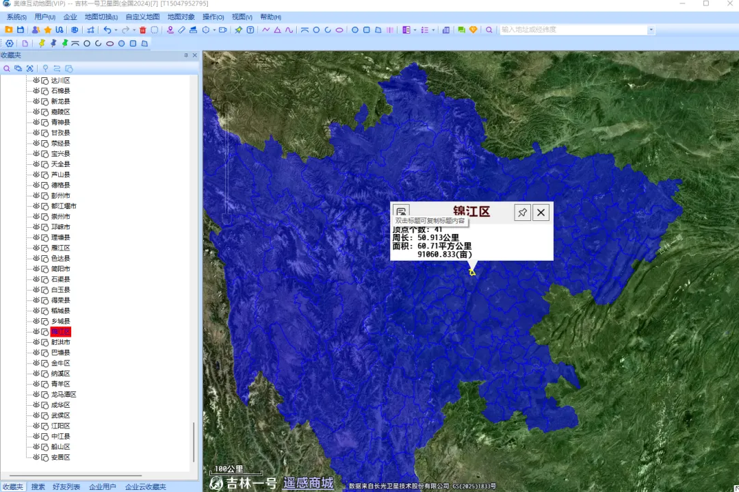Click the green pushpin icon in top toolbar

[x=239, y=29]
